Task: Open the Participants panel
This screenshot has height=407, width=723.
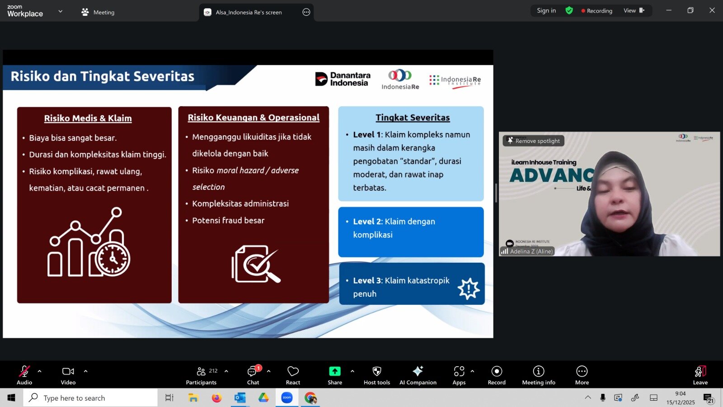Action: pyautogui.click(x=201, y=375)
